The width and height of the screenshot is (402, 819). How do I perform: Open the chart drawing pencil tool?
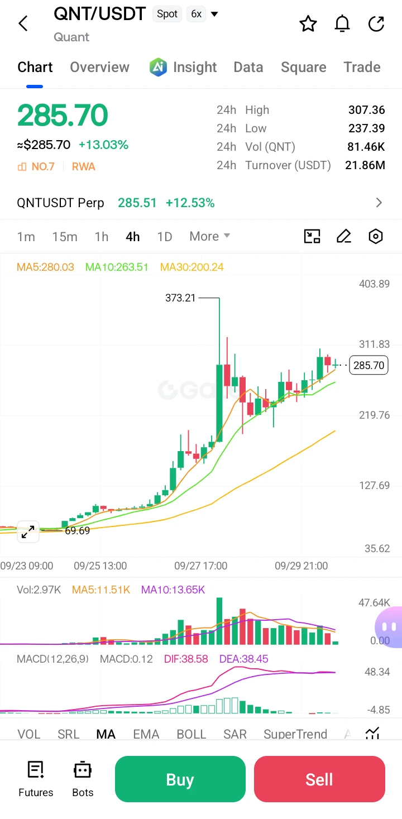pos(344,236)
